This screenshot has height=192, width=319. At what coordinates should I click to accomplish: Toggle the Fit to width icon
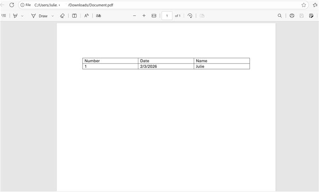point(154,16)
